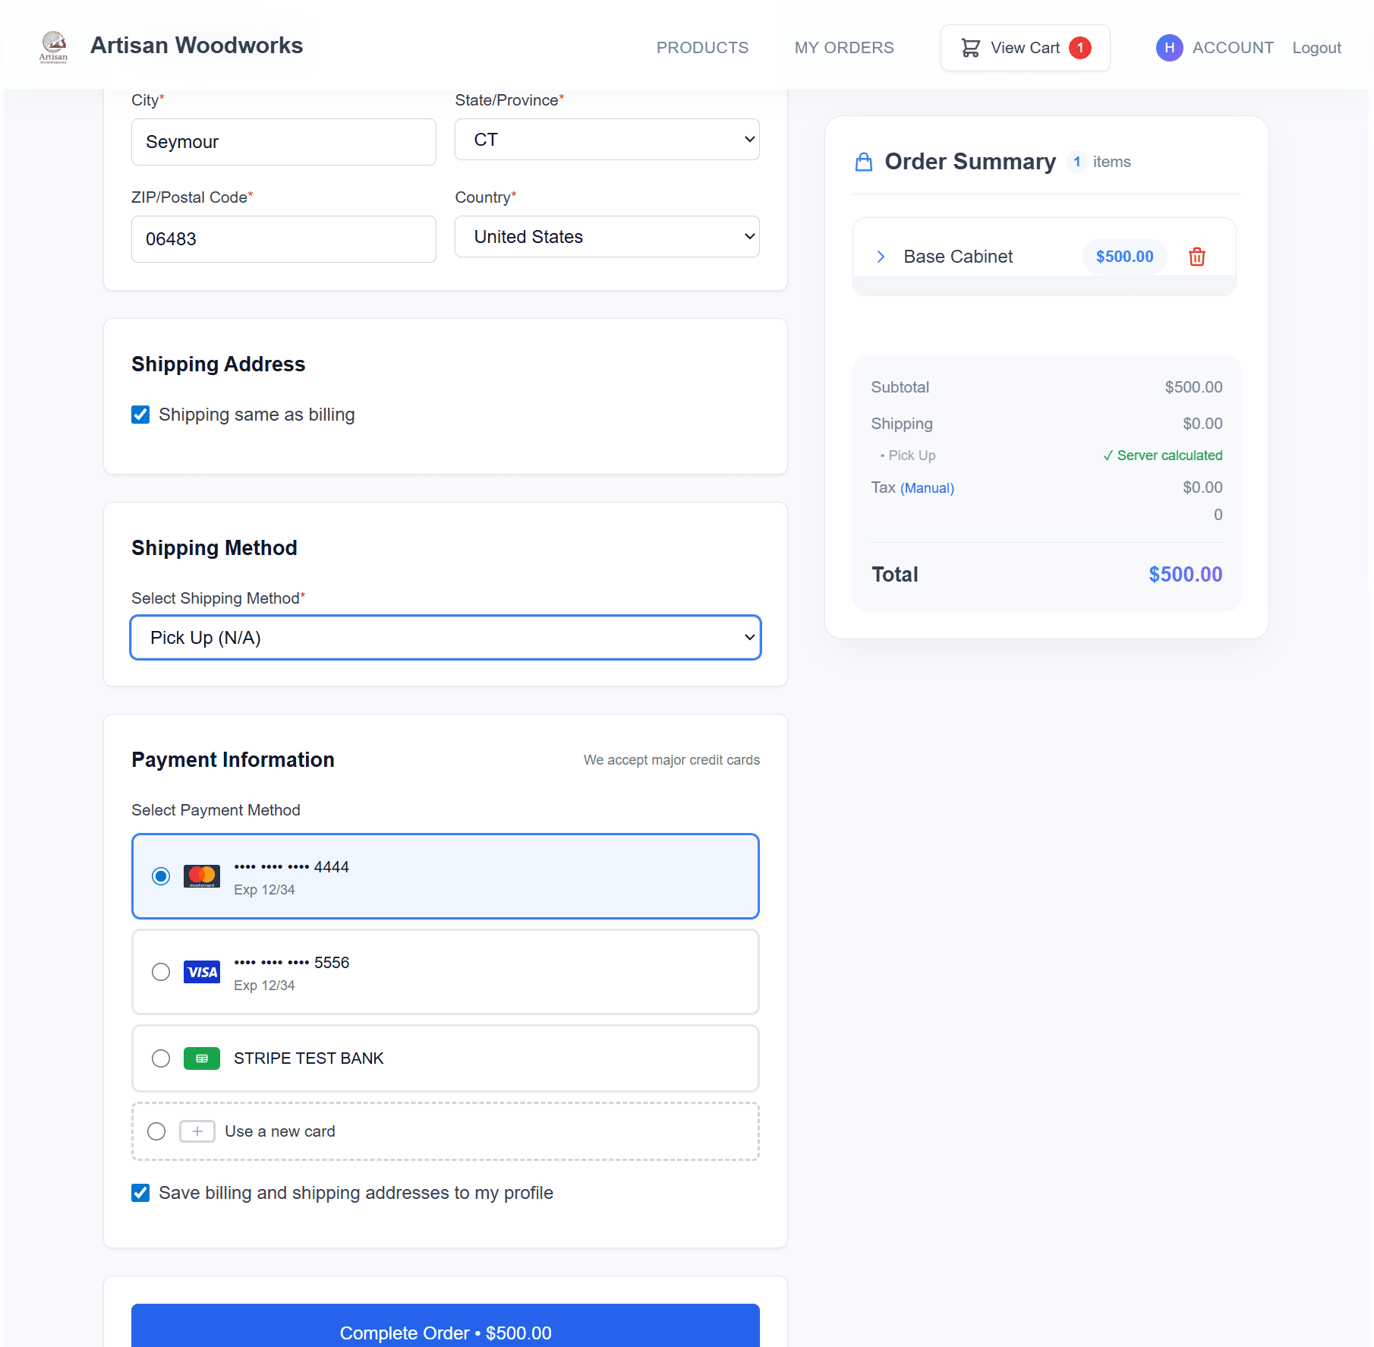
Task: Open the State/Province dropdown
Action: (x=606, y=139)
